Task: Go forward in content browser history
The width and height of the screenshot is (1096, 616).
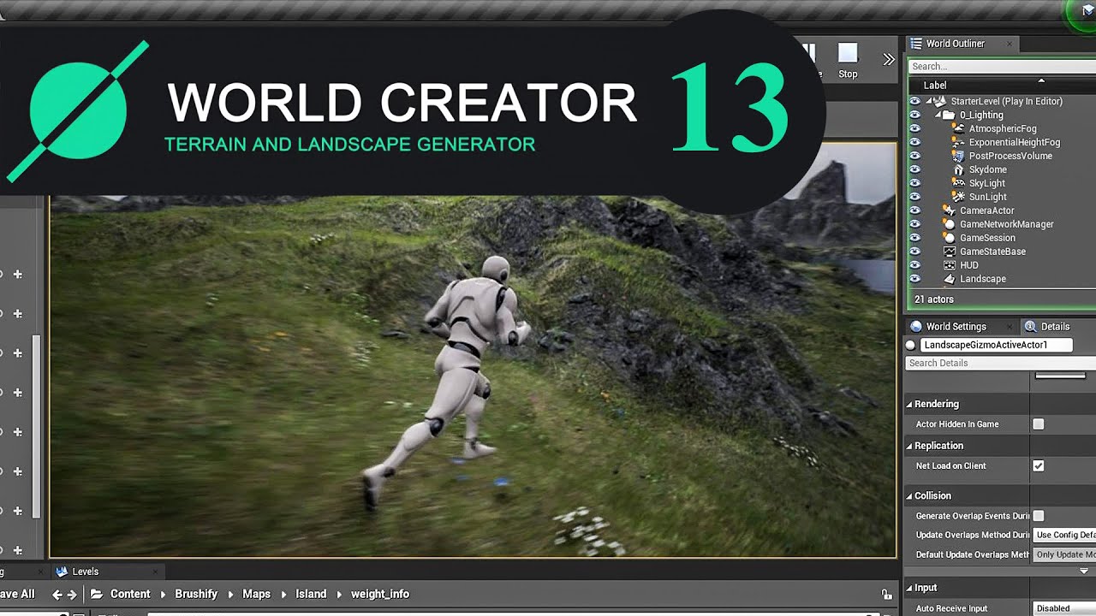Action: pos(72,595)
